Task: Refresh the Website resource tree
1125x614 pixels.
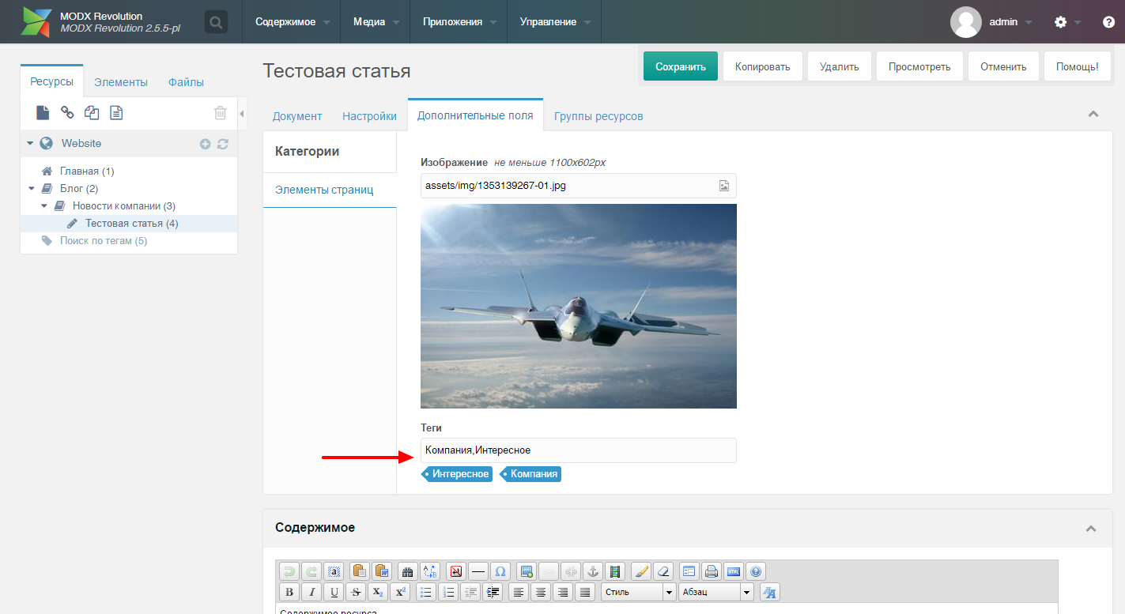Action: 223,144
